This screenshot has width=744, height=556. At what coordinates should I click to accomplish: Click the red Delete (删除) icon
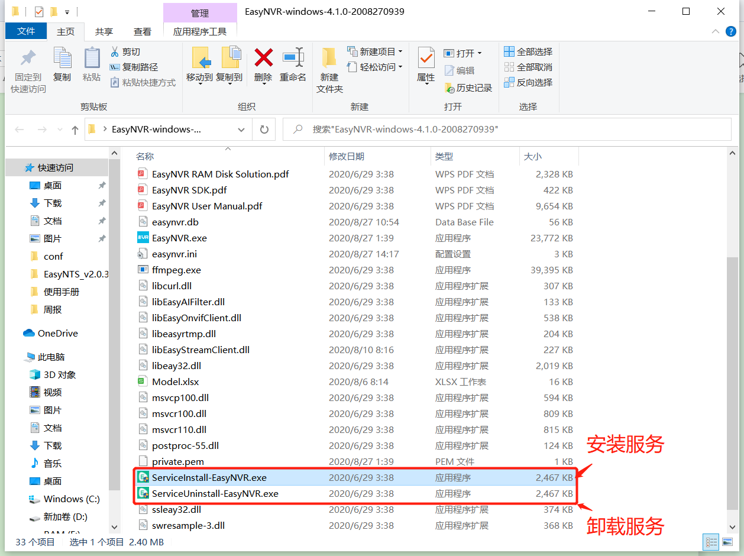[x=263, y=58]
